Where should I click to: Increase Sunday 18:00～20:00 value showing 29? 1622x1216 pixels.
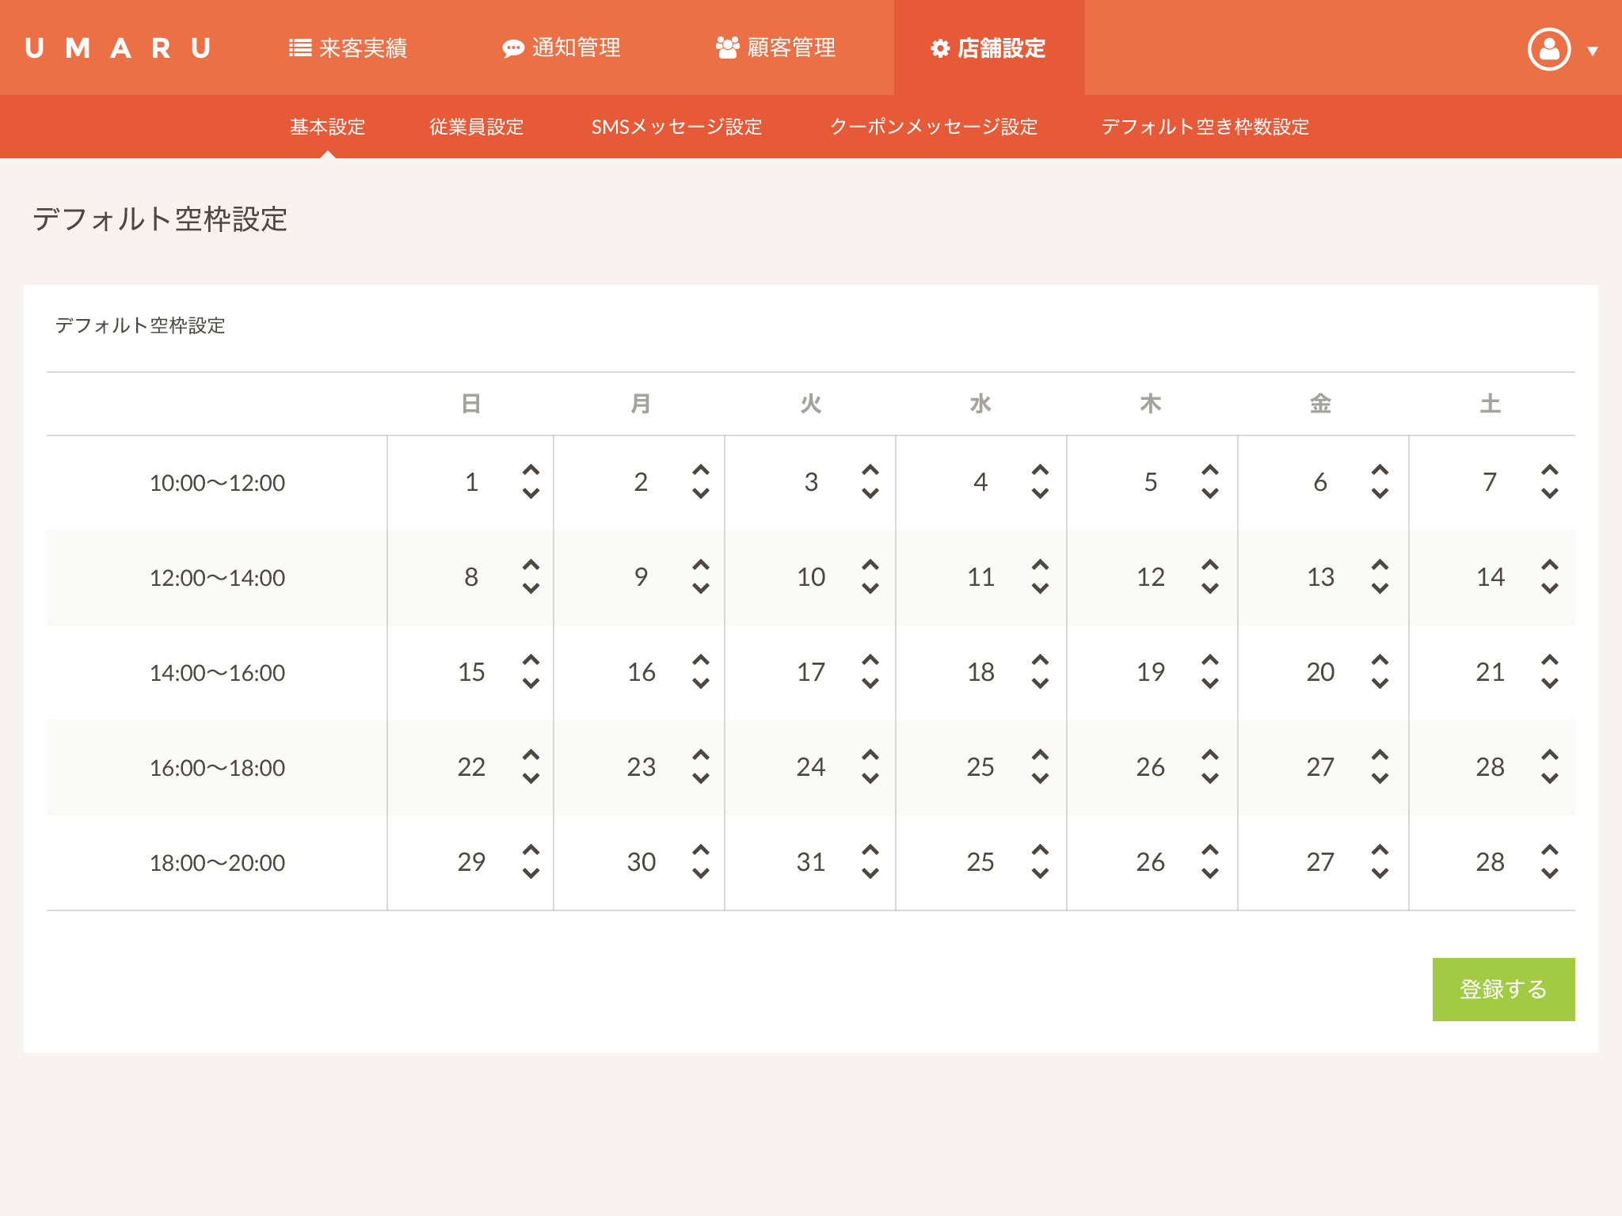531,850
